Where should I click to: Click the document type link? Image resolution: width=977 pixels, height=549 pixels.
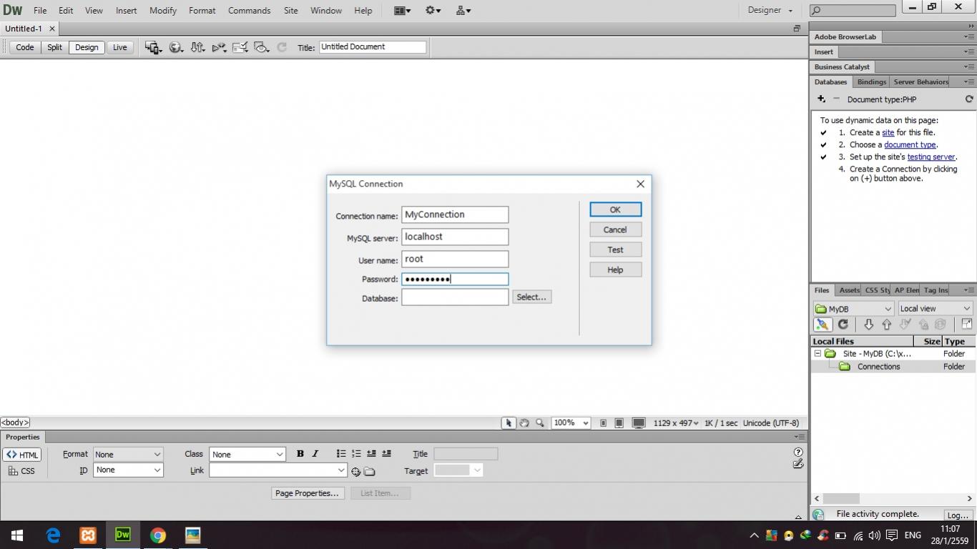[910, 145]
